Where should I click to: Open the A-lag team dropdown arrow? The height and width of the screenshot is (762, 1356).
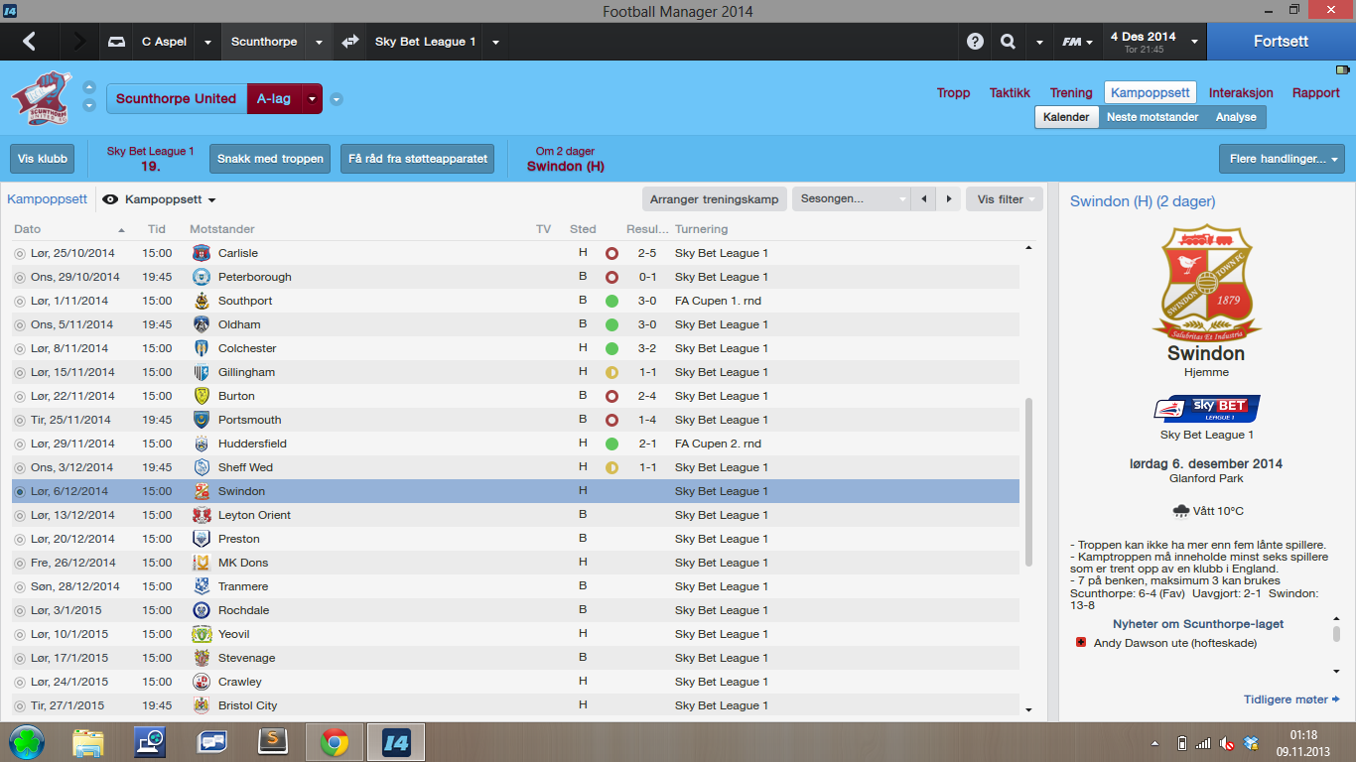tap(313, 99)
